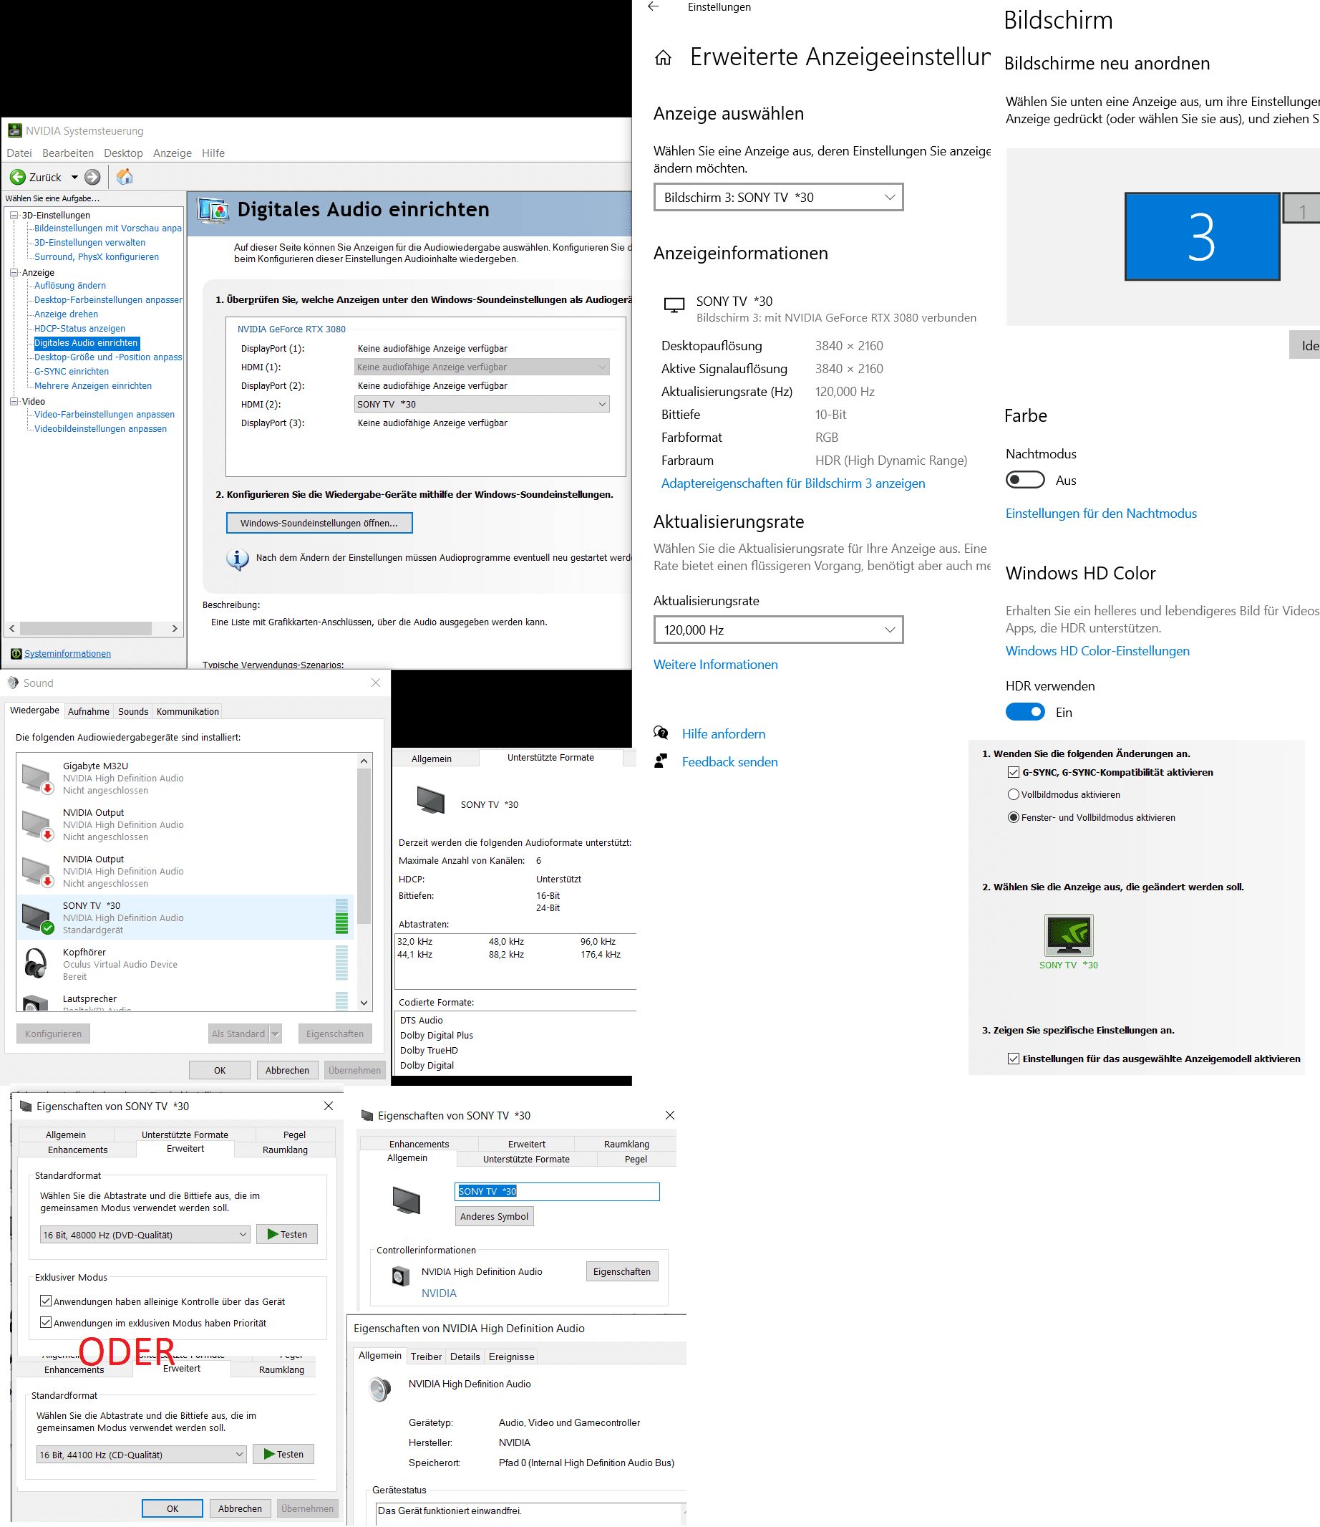1320x1527 pixels.
Task: Open the Zurück history dropdown arrow
Action: (74, 178)
